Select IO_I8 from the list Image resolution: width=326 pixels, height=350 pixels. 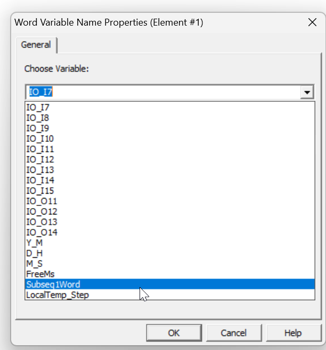(170, 117)
